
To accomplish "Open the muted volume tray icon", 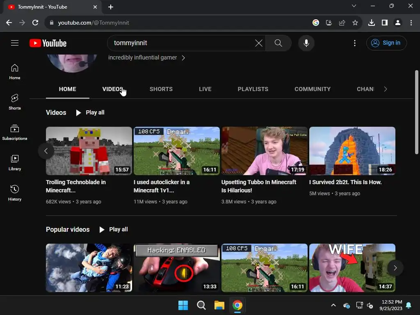I will [x=370, y=305].
